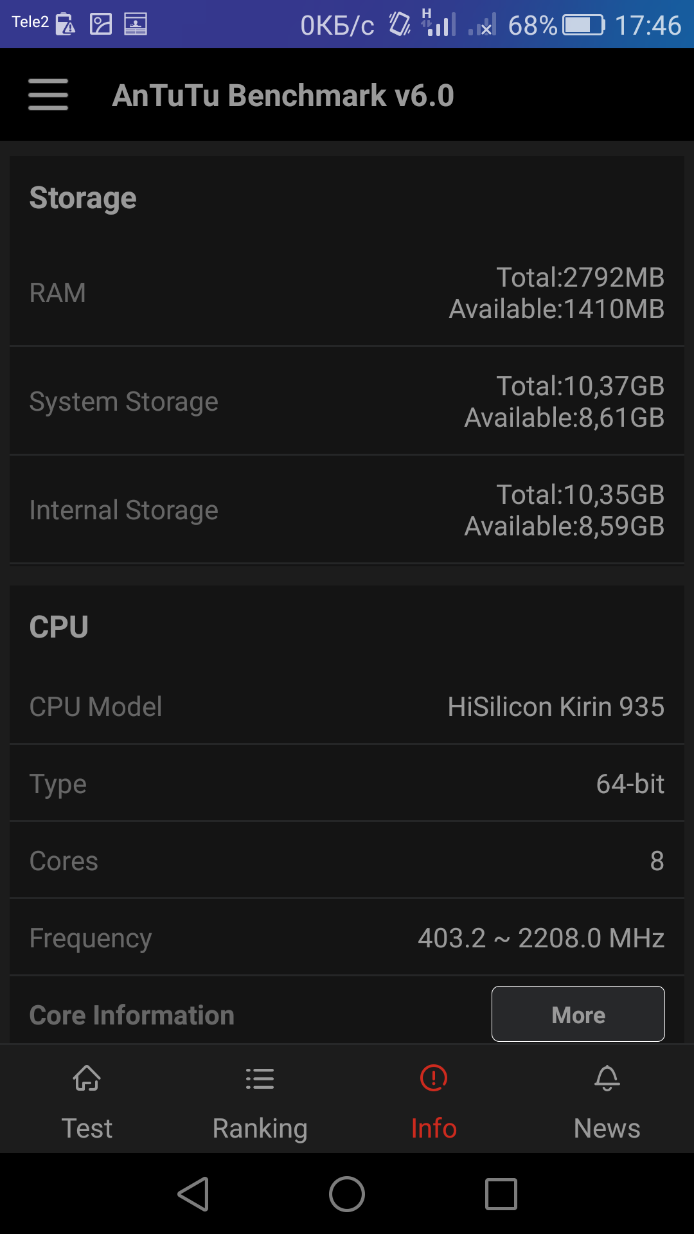Tap the AnTuTu Benchmark v6.0 title
Image resolution: width=694 pixels, height=1234 pixels.
pos(283,95)
